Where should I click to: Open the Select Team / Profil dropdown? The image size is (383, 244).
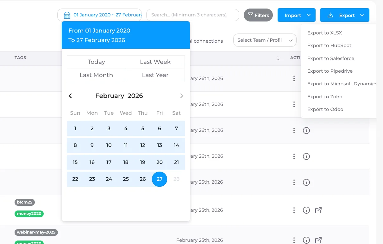265,40
